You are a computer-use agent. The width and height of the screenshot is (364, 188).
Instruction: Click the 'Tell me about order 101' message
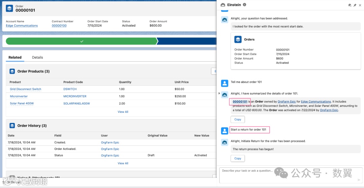tap(246, 82)
